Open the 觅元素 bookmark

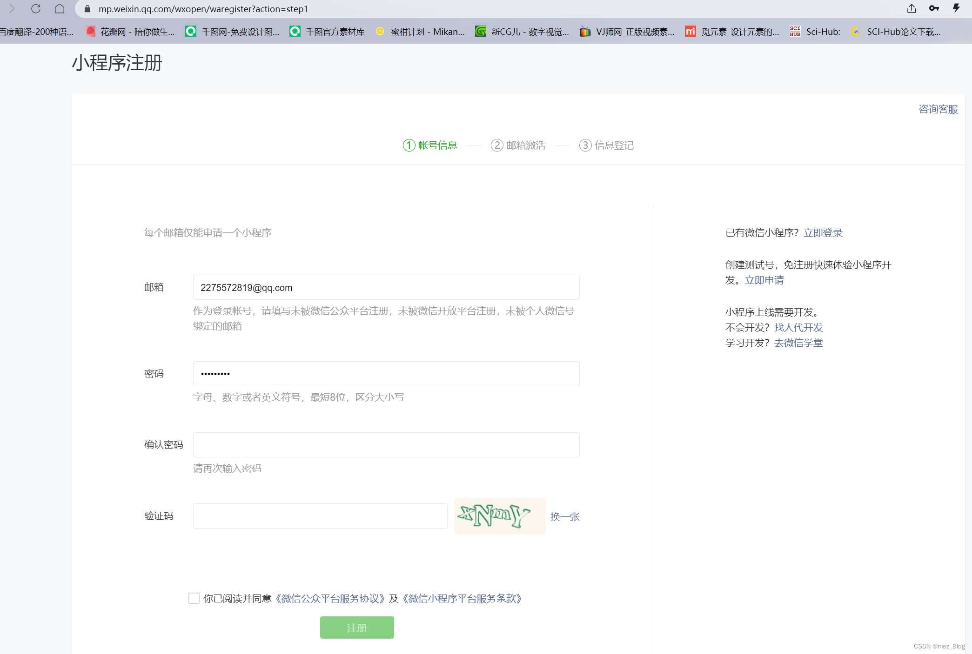732,32
